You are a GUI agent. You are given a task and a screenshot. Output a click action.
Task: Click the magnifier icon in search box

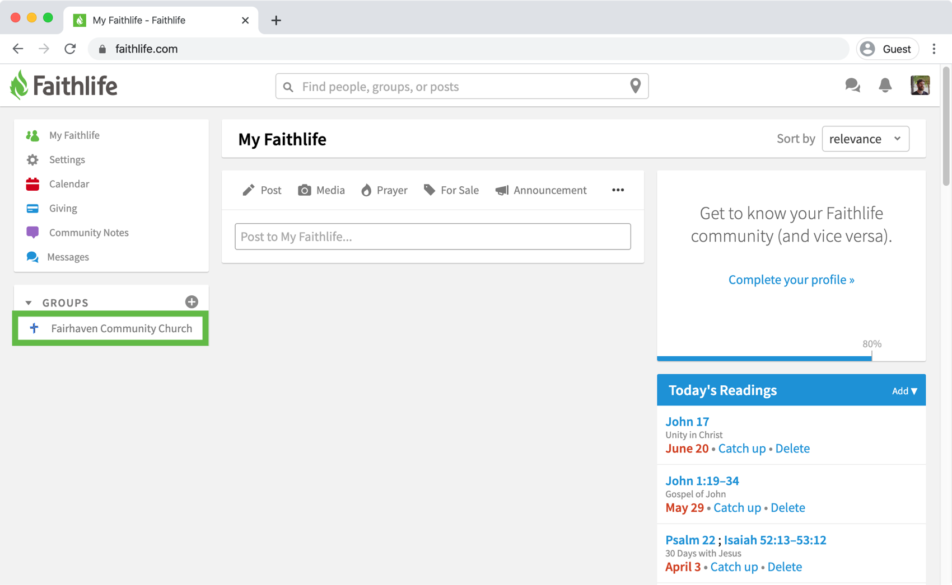click(288, 87)
